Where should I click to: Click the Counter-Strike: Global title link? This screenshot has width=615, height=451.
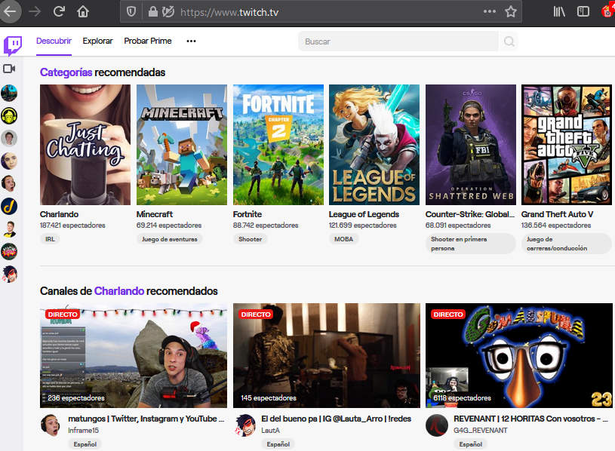click(x=470, y=214)
